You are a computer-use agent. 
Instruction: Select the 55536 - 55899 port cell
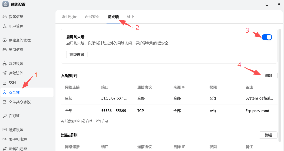114,111
